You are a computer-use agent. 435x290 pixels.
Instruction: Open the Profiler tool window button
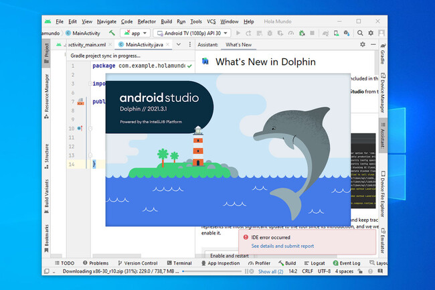coord(259,263)
